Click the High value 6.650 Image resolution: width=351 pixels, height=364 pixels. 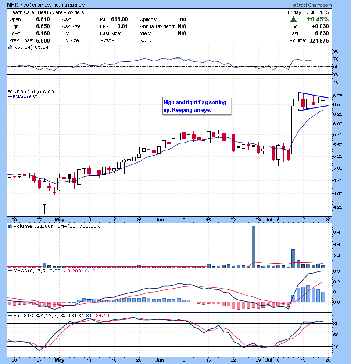pyautogui.click(x=43, y=26)
